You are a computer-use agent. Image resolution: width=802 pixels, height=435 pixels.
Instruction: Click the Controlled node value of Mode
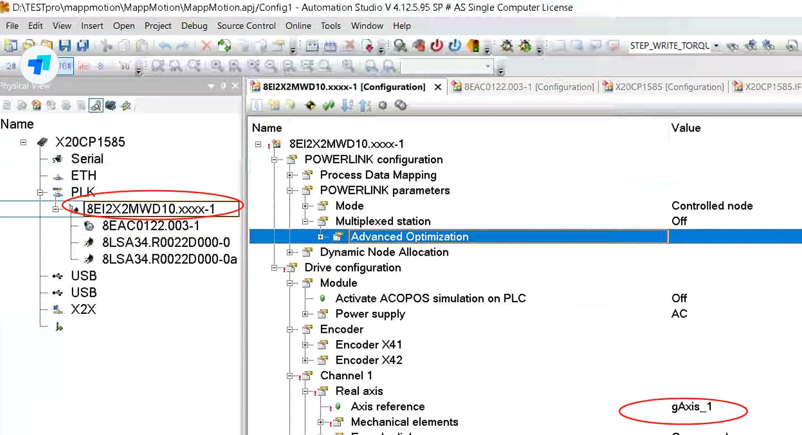coord(712,206)
